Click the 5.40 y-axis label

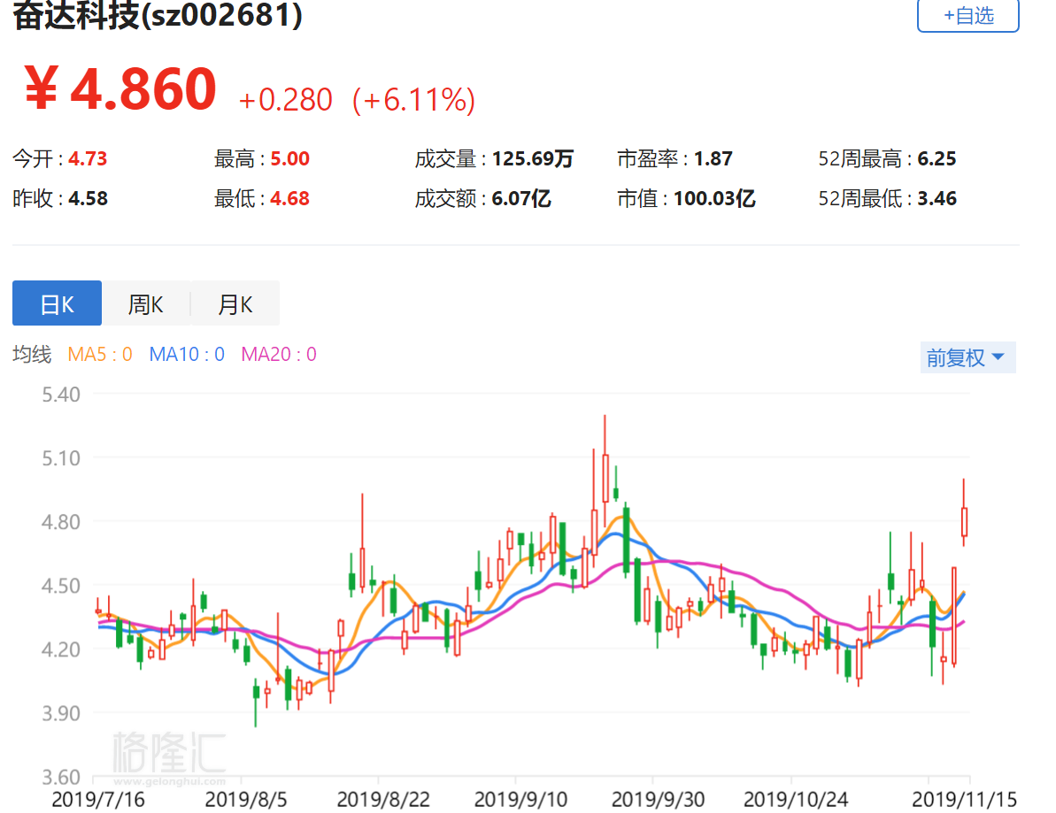tap(60, 395)
